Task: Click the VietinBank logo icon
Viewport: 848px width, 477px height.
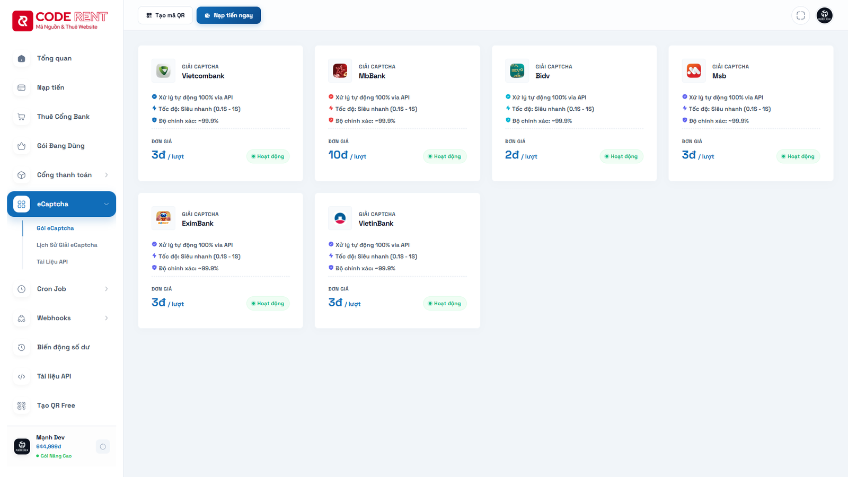Action: (340, 218)
